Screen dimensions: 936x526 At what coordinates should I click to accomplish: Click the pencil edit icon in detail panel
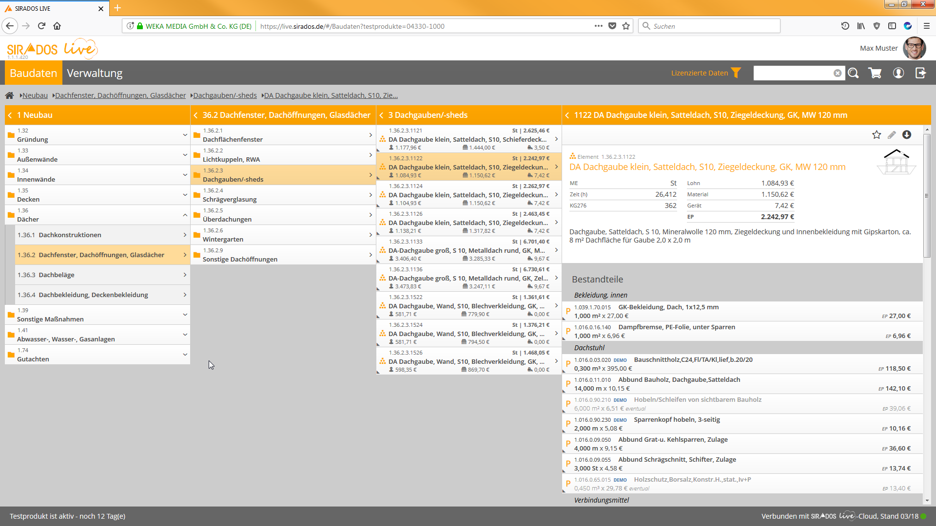(x=892, y=135)
